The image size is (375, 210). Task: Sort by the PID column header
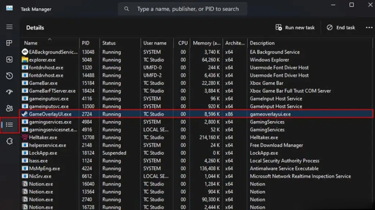(x=85, y=43)
